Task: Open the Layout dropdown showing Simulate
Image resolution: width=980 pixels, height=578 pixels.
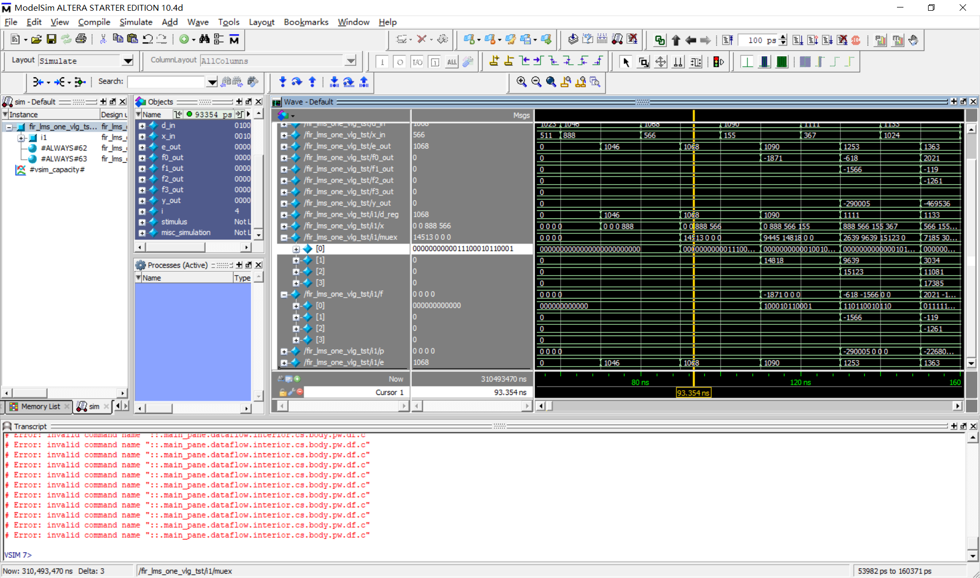Action: [127, 61]
